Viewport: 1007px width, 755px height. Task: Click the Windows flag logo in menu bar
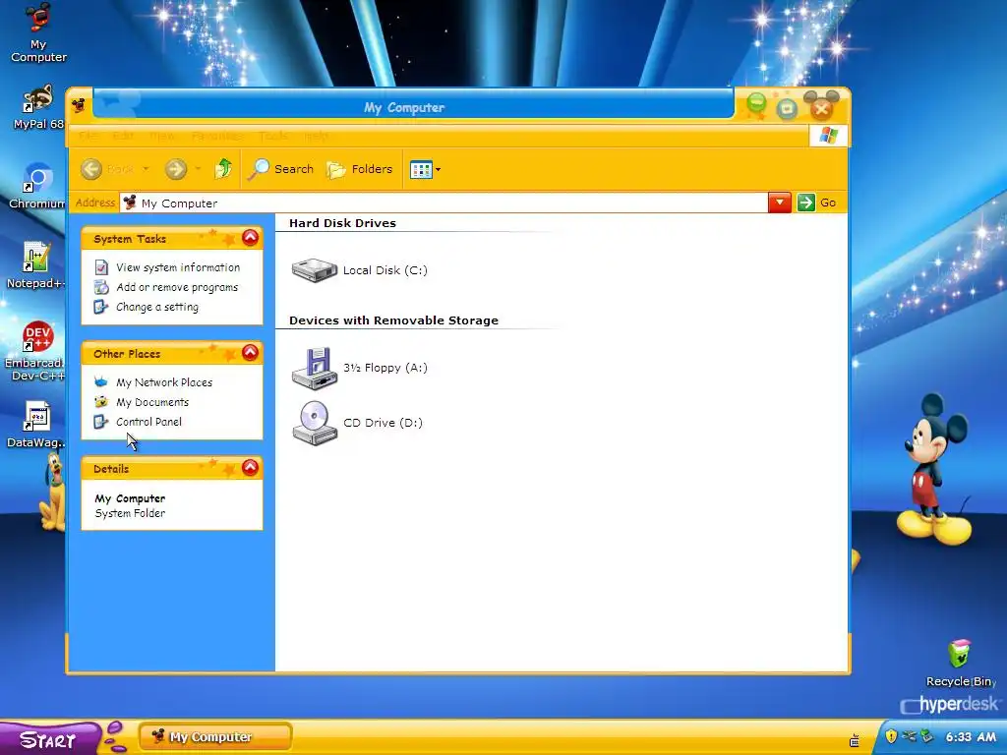tap(828, 136)
